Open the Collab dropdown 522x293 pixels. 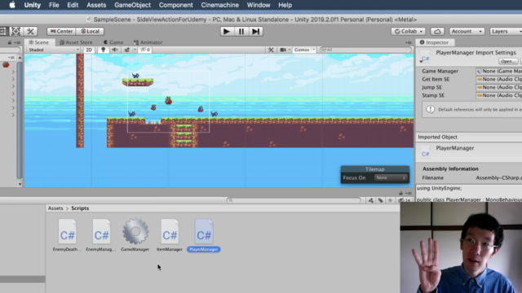coord(408,31)
